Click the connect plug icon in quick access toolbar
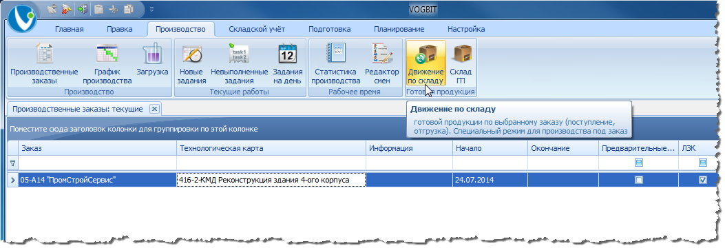Viewport: 725px width, 248px height. point(52,9)
